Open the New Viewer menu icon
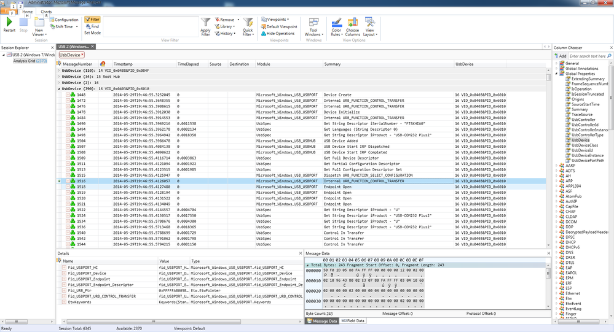 pyautogui.click(x=39, y=22)
